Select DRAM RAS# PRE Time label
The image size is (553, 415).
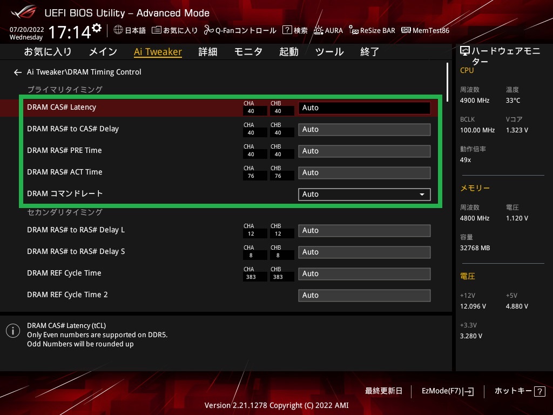coord(64,150)
